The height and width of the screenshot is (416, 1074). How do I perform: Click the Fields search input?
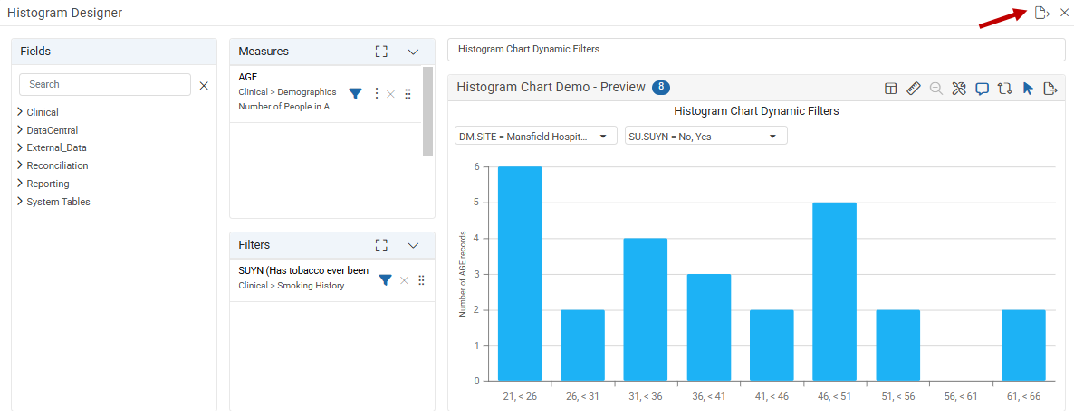click(x=105, y=84)
